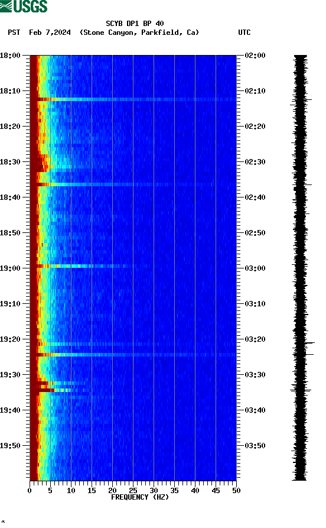Click the 03:30 UTC time label

coord(255,375)
